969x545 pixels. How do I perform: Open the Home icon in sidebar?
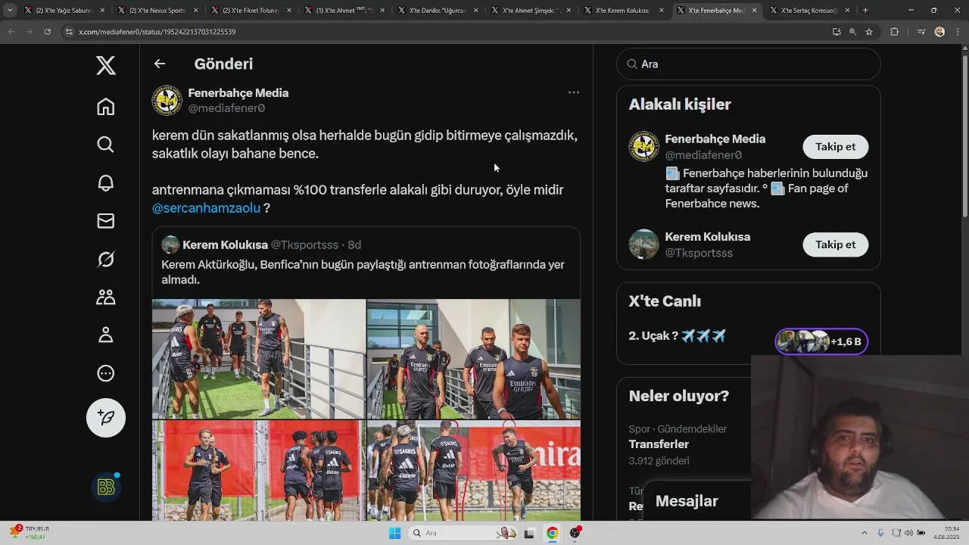coord(106,107)
